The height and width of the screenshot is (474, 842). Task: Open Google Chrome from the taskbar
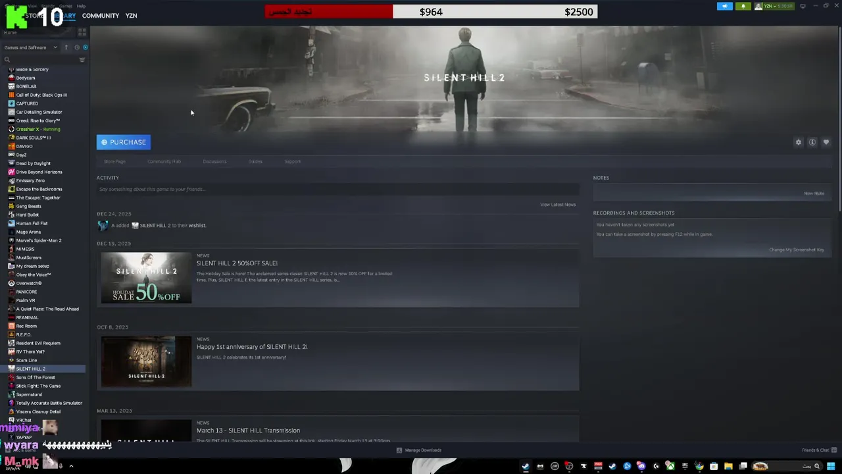699,466
